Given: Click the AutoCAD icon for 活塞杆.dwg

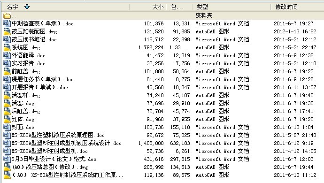Looking at the screenshot, I should pyautogui.click(x=7, y=95).
